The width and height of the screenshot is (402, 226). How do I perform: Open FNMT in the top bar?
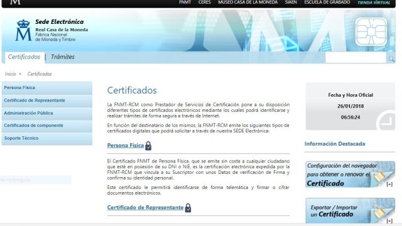click(185, 3)
